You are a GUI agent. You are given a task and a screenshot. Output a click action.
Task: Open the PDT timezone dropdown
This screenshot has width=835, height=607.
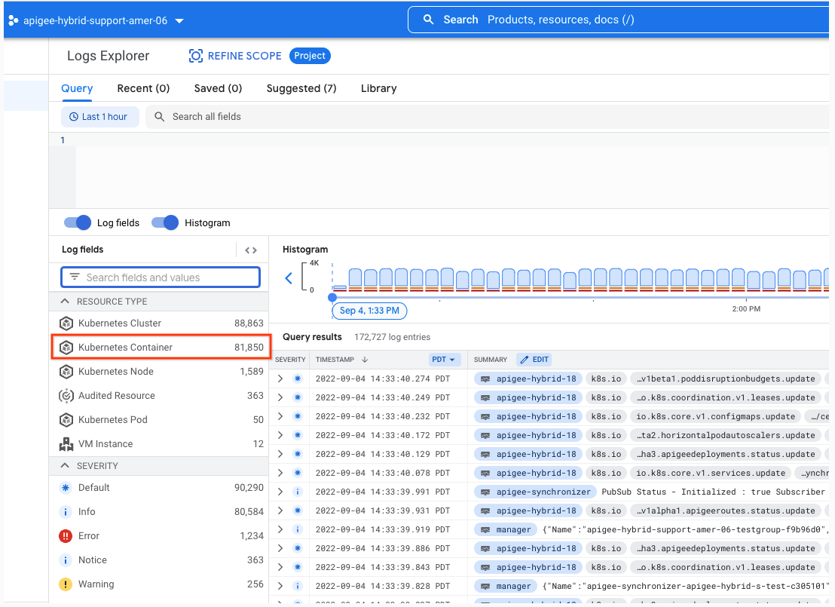[x=445, y=360]
